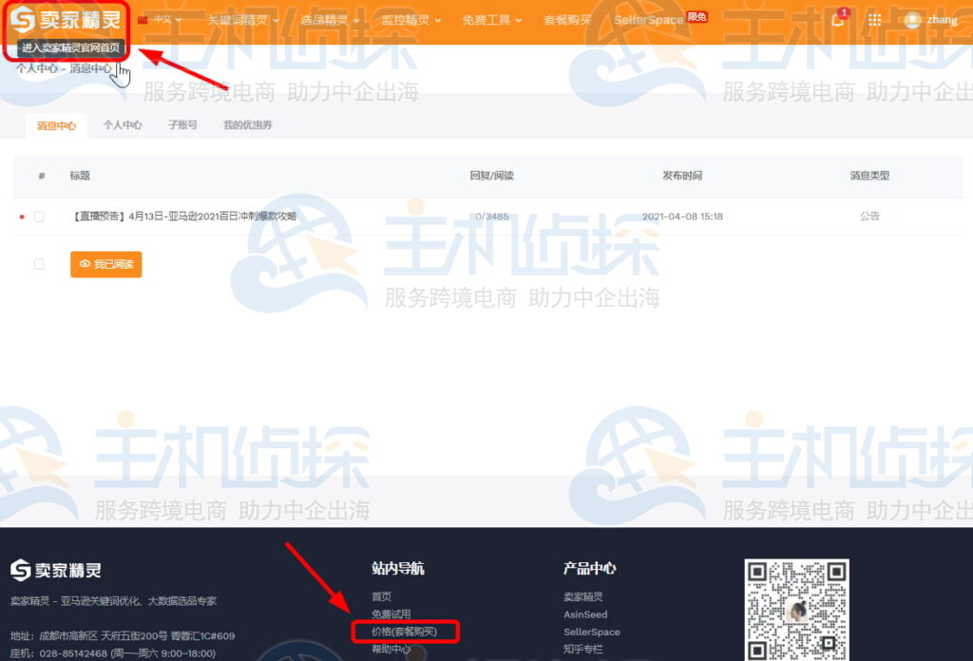Screen dimensions: 973x661
Task: Expand the 选品精灵 dropdown menu
Action: (x=330, y=20)
